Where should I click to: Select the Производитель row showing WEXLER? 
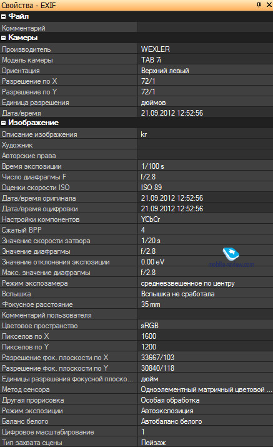(x=136, y=49)
